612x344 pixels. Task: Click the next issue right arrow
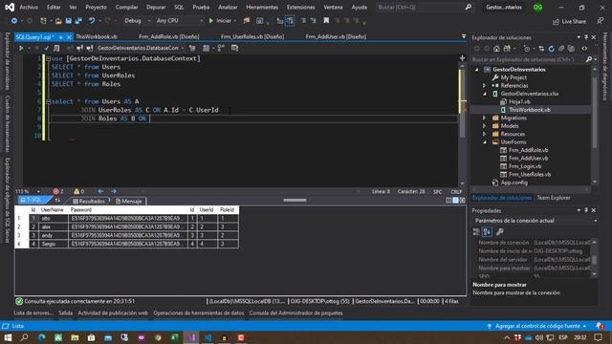[x=114, y=191]
